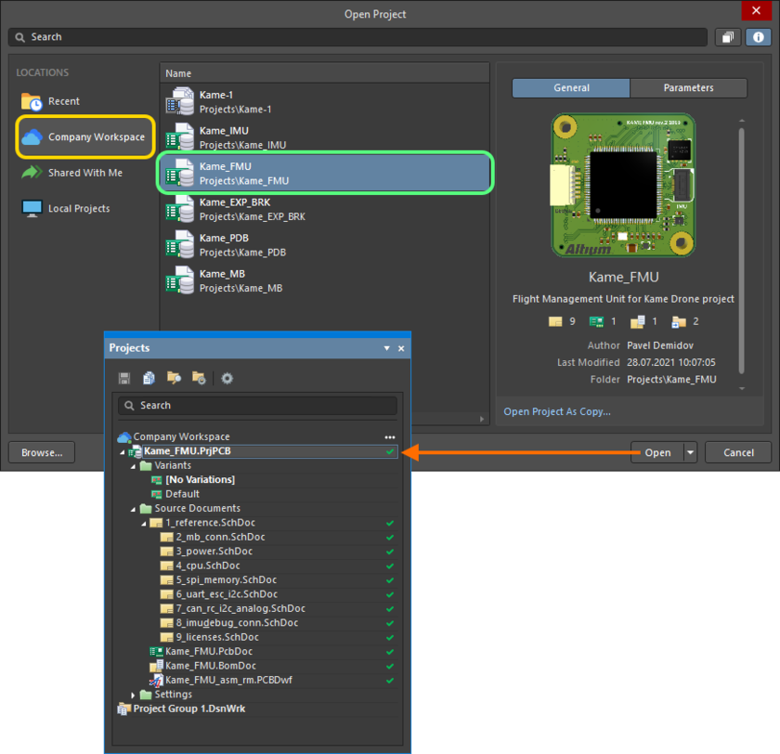Collapse the Source Documents folder
The width and height of the screenshot is (780, 754).
click(x=131, y=508)
